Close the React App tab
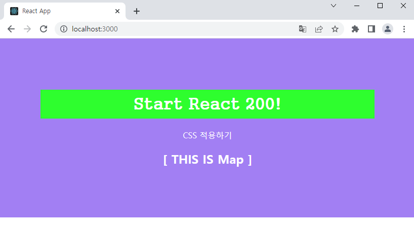Viewport: 414px width, 225px height. point(117,11)
